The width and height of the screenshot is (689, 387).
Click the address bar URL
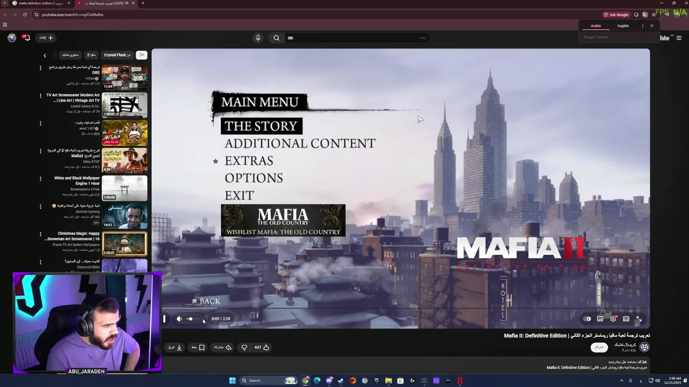(x=73, y=15)
